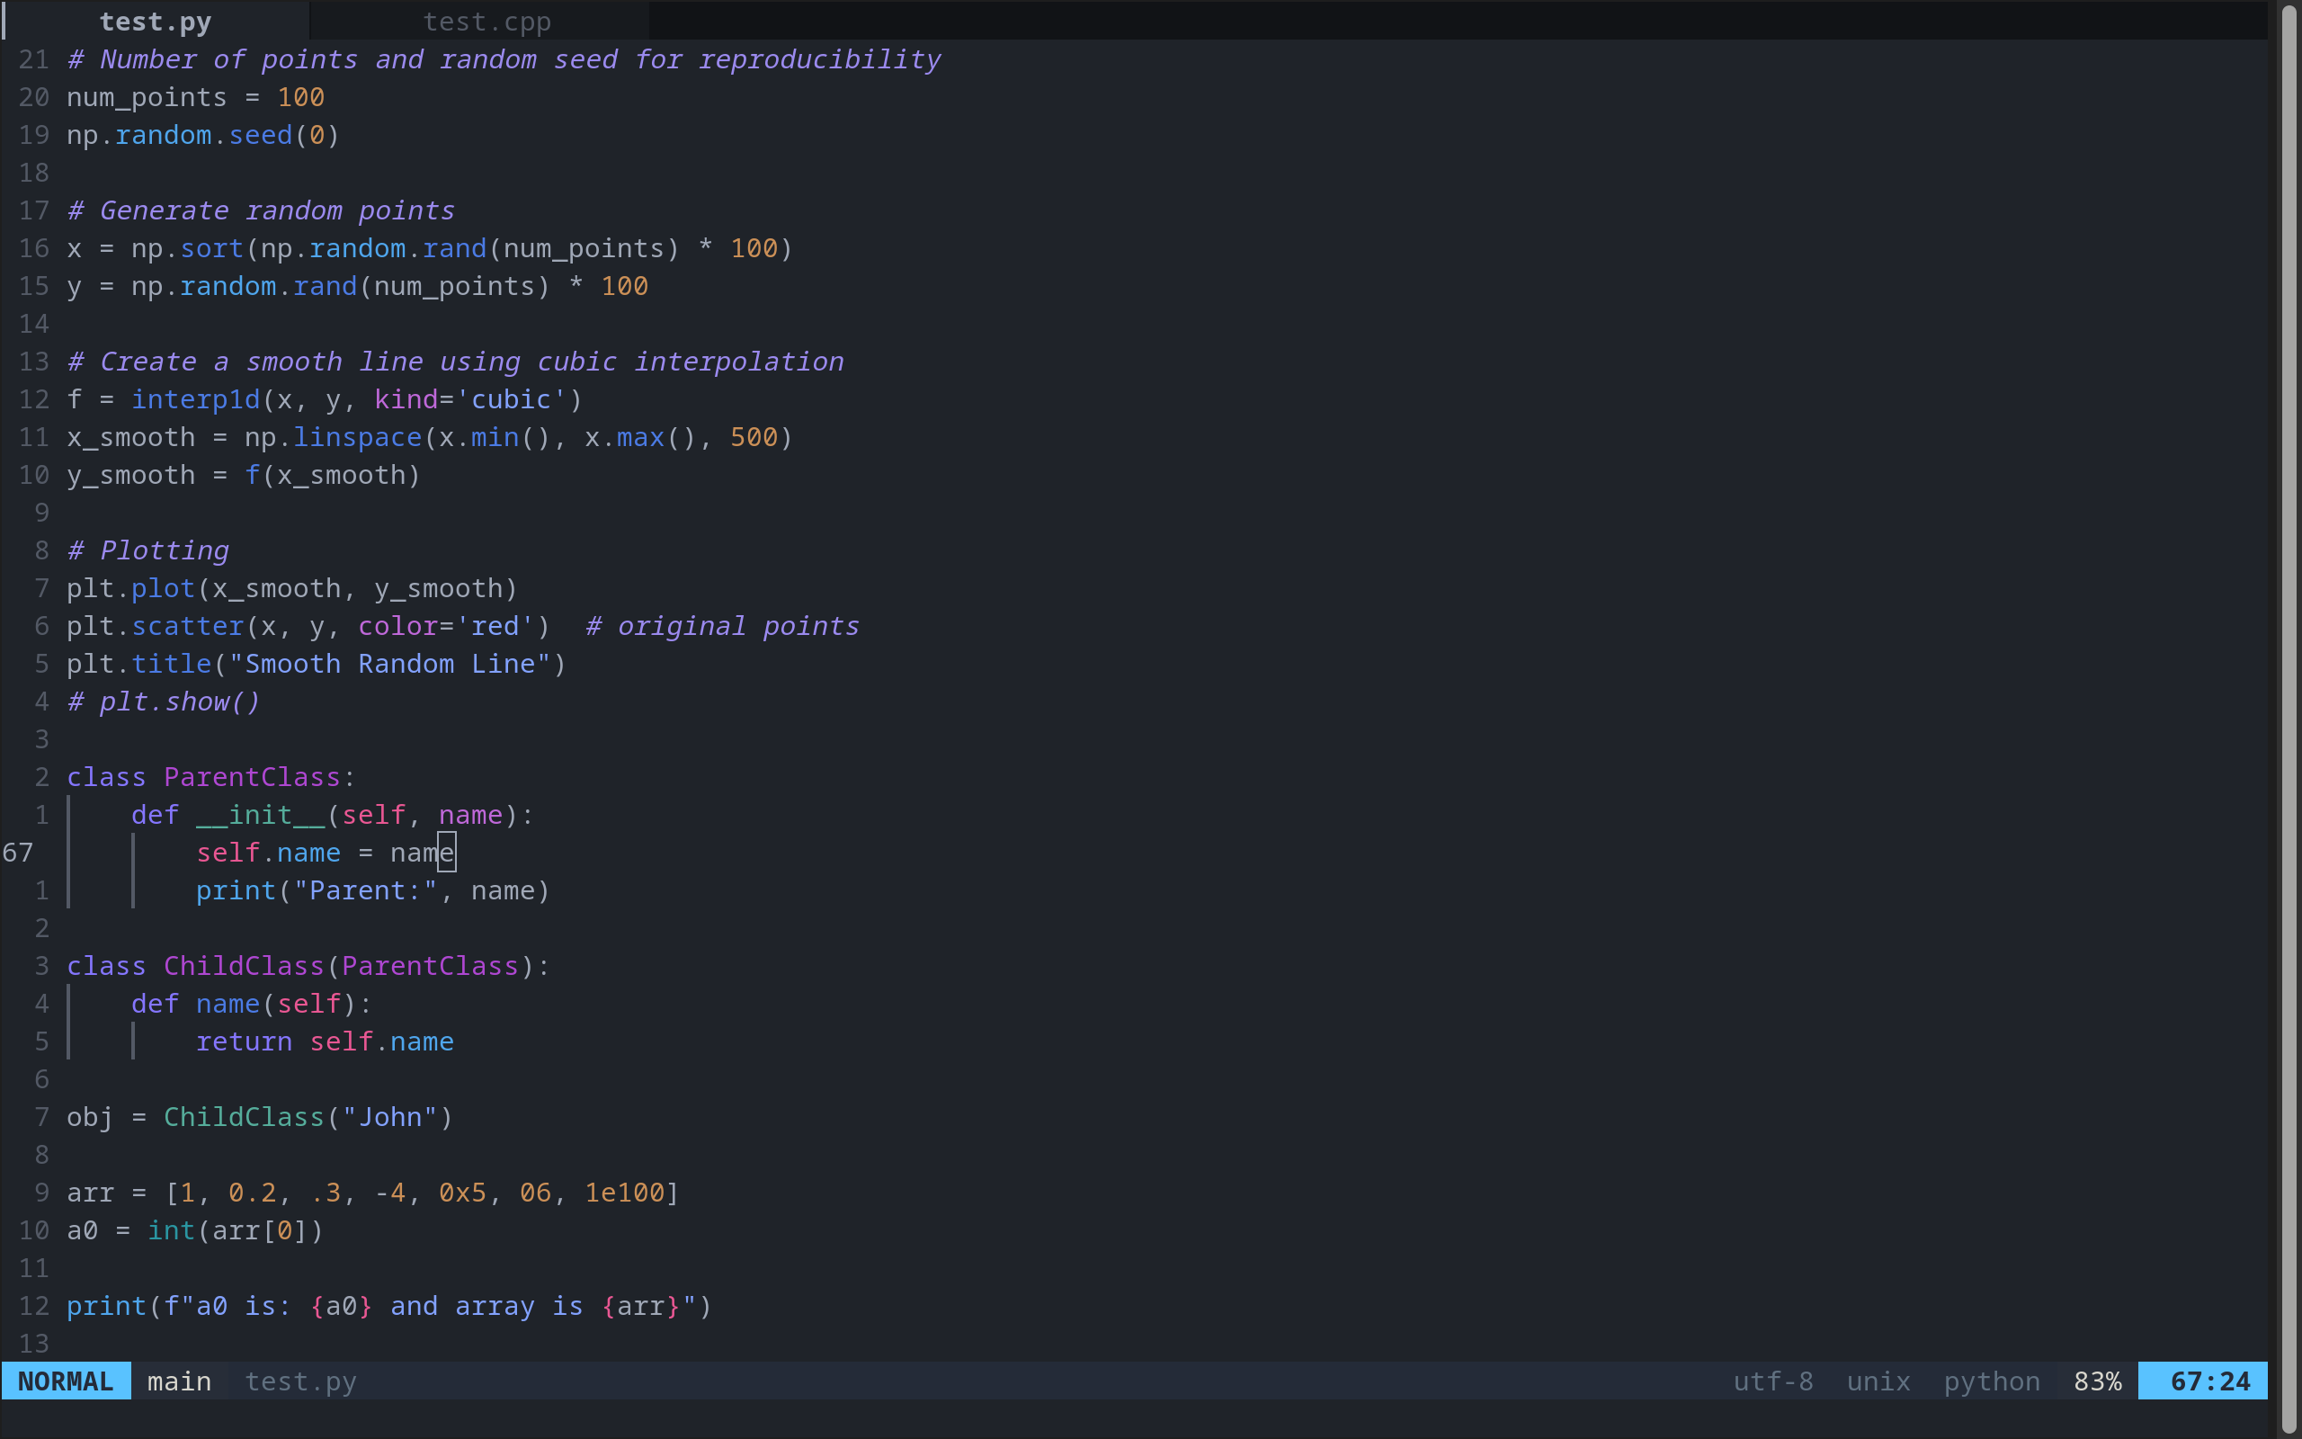Click the "Parent:" string in print call

[x=365, y=890]
